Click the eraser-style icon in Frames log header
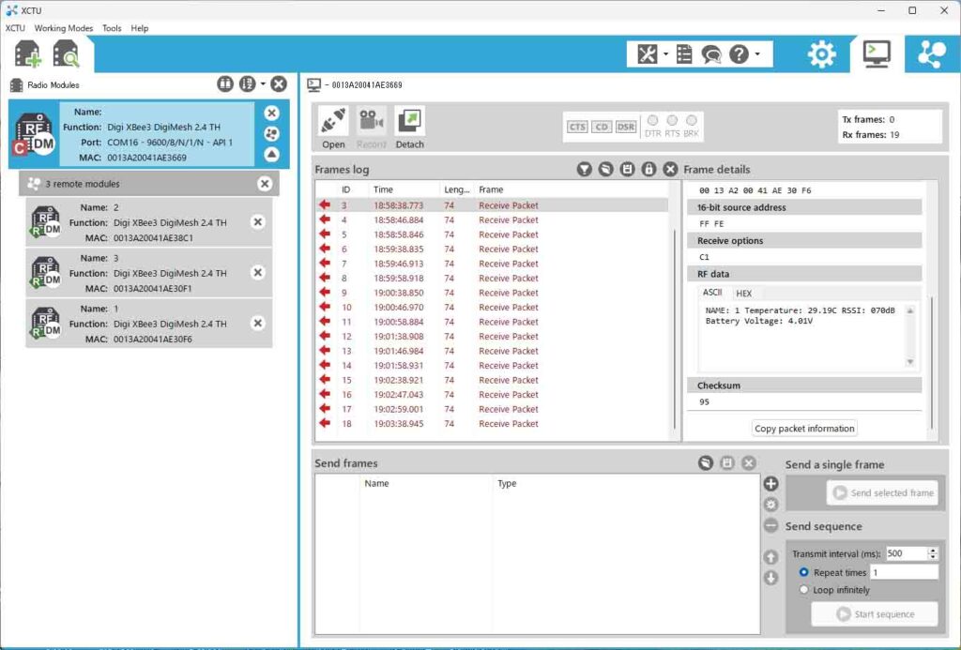 (x=605, y=169)
